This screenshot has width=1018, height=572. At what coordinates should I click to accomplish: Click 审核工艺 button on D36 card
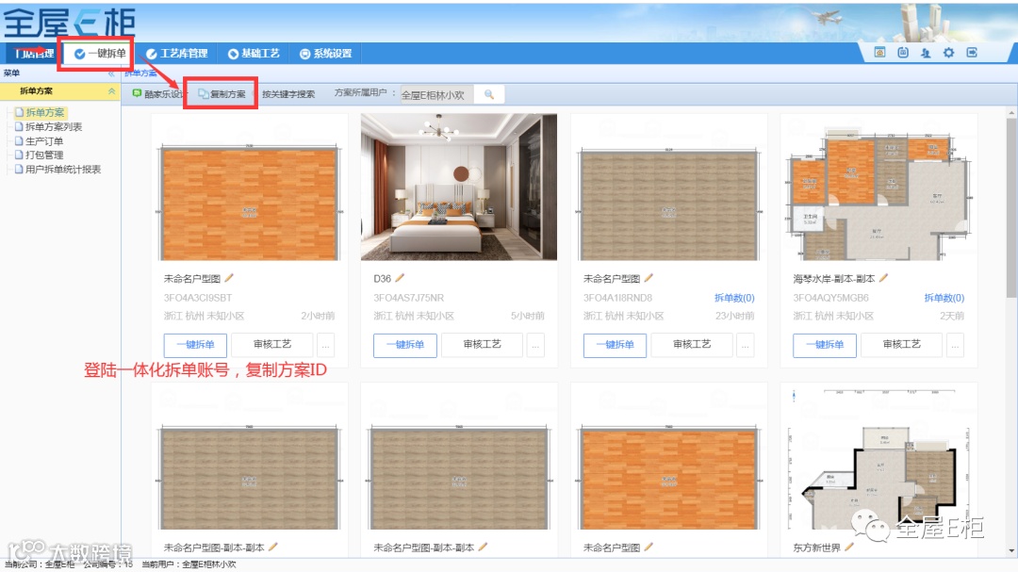coord(483,344)
